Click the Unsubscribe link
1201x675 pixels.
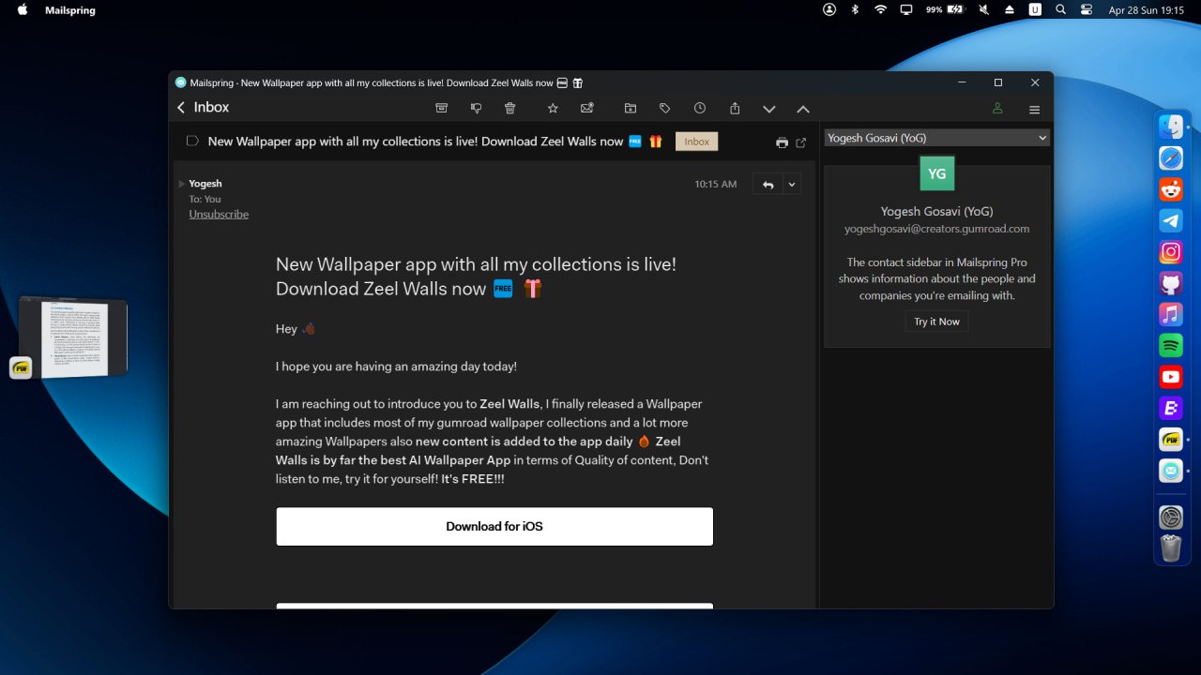(x=219, y=215)
